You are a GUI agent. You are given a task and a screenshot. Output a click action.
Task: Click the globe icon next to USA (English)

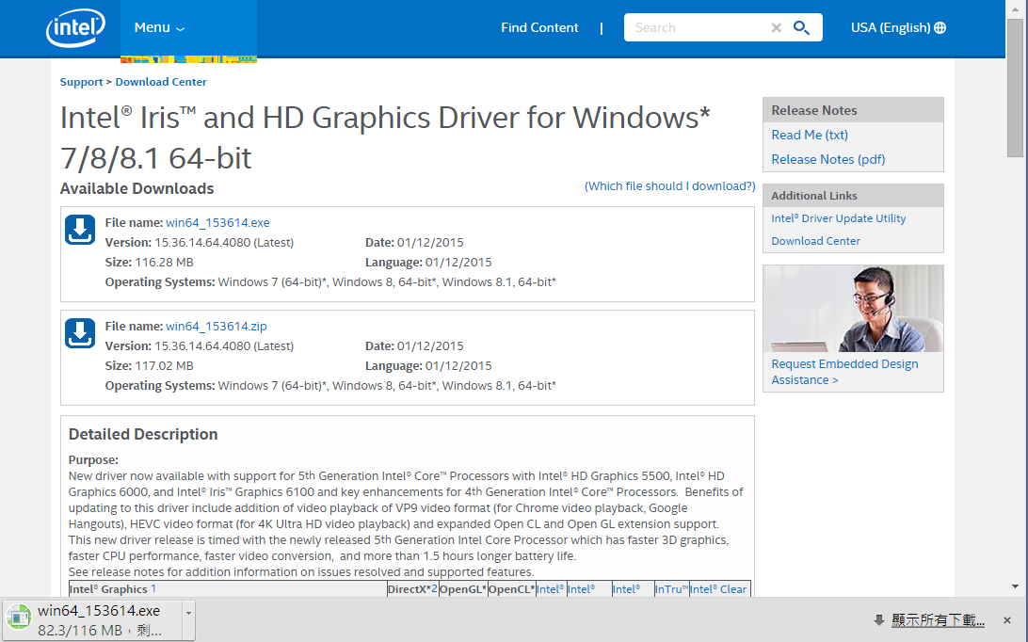940,27
